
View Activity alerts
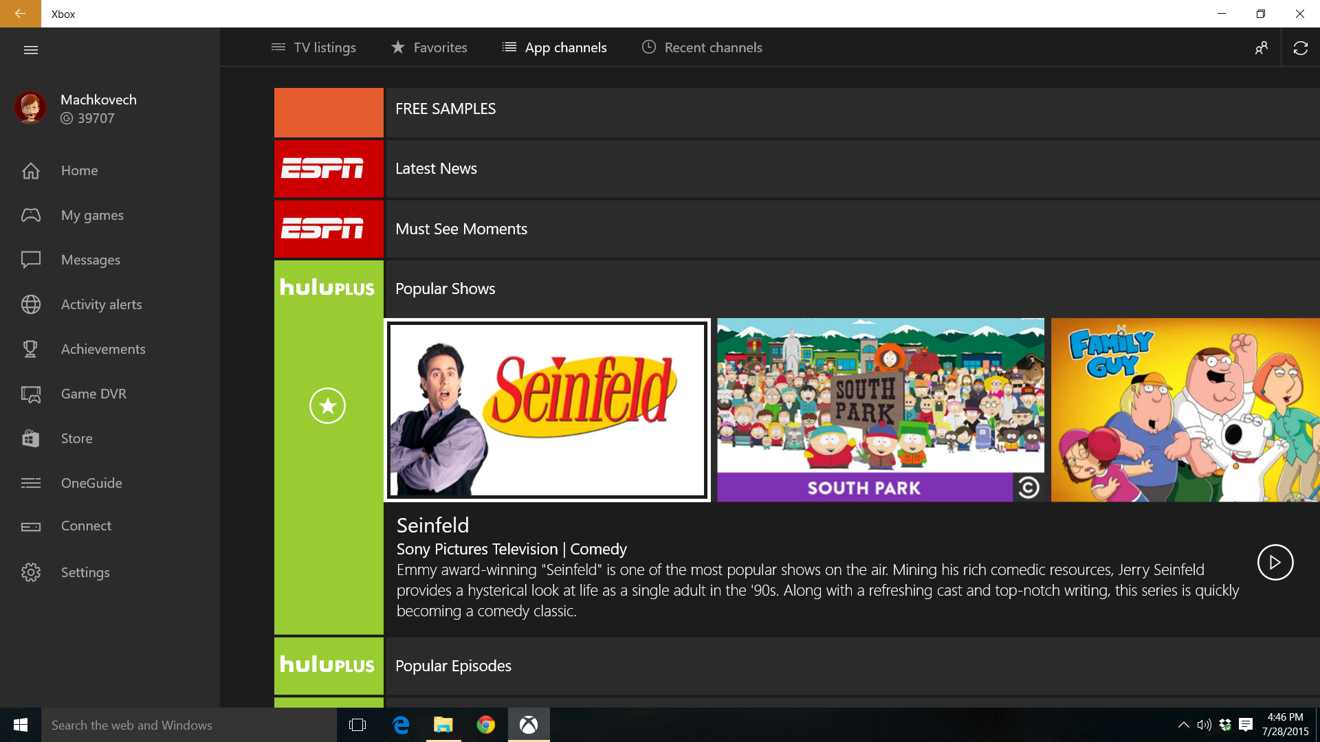click(x=101, y=304)
